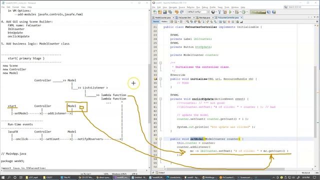Click the Open Project icon in NetBeans toolbar
320x180 pixels.
click(165, 12)
